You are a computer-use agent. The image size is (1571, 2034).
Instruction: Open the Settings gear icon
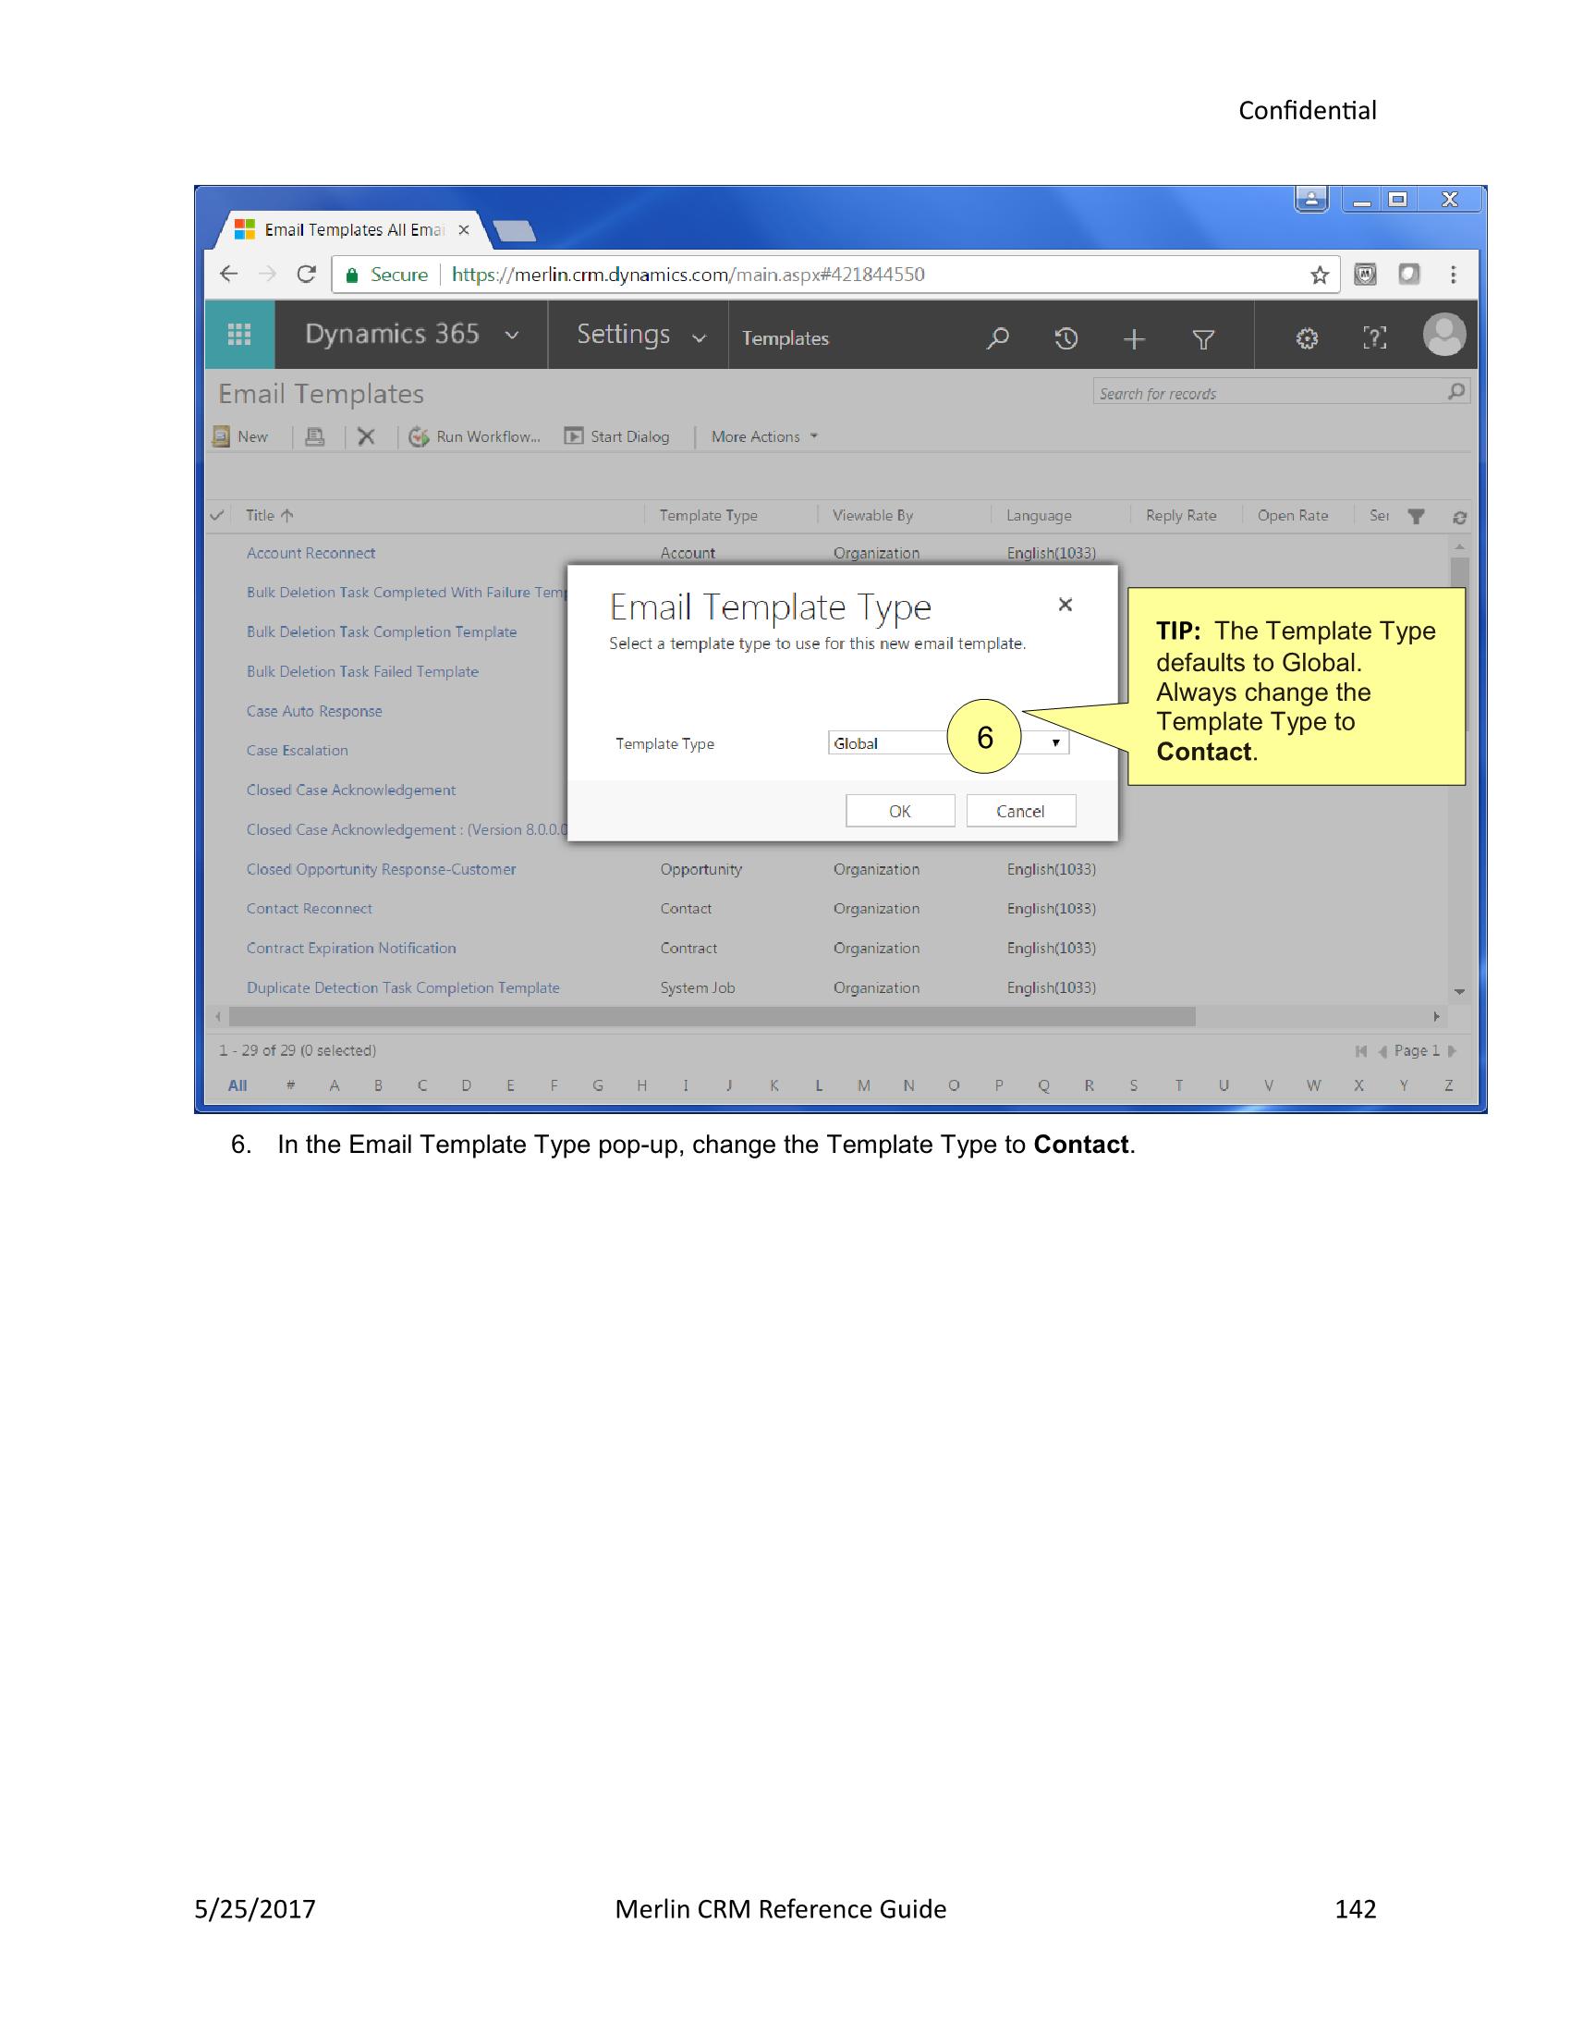click(x=1306, y=338)
